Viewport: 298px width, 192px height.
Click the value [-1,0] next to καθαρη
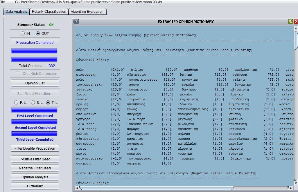click(269, 114)
